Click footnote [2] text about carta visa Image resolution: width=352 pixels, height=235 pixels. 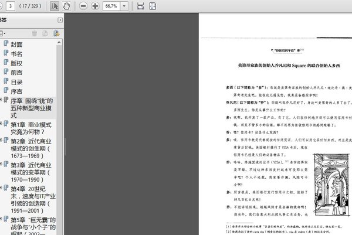277,231
